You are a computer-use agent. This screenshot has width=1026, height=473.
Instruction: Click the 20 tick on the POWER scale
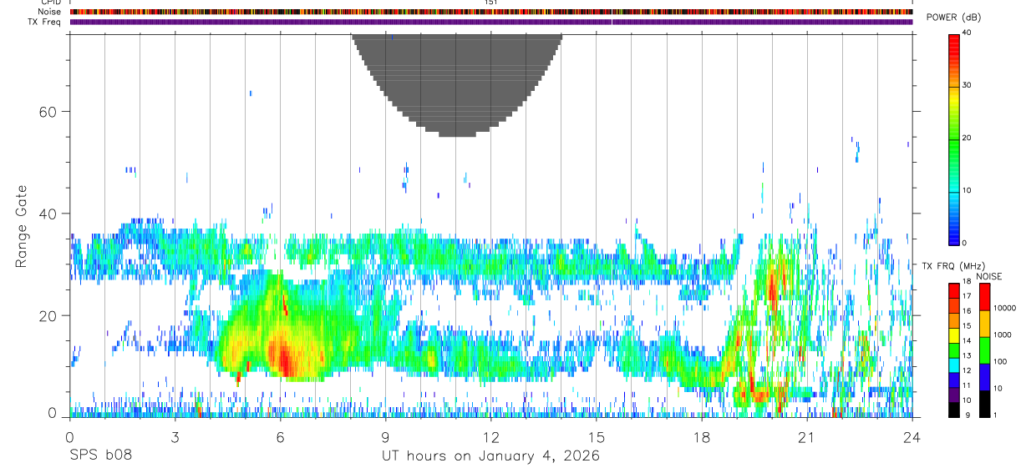967,138
